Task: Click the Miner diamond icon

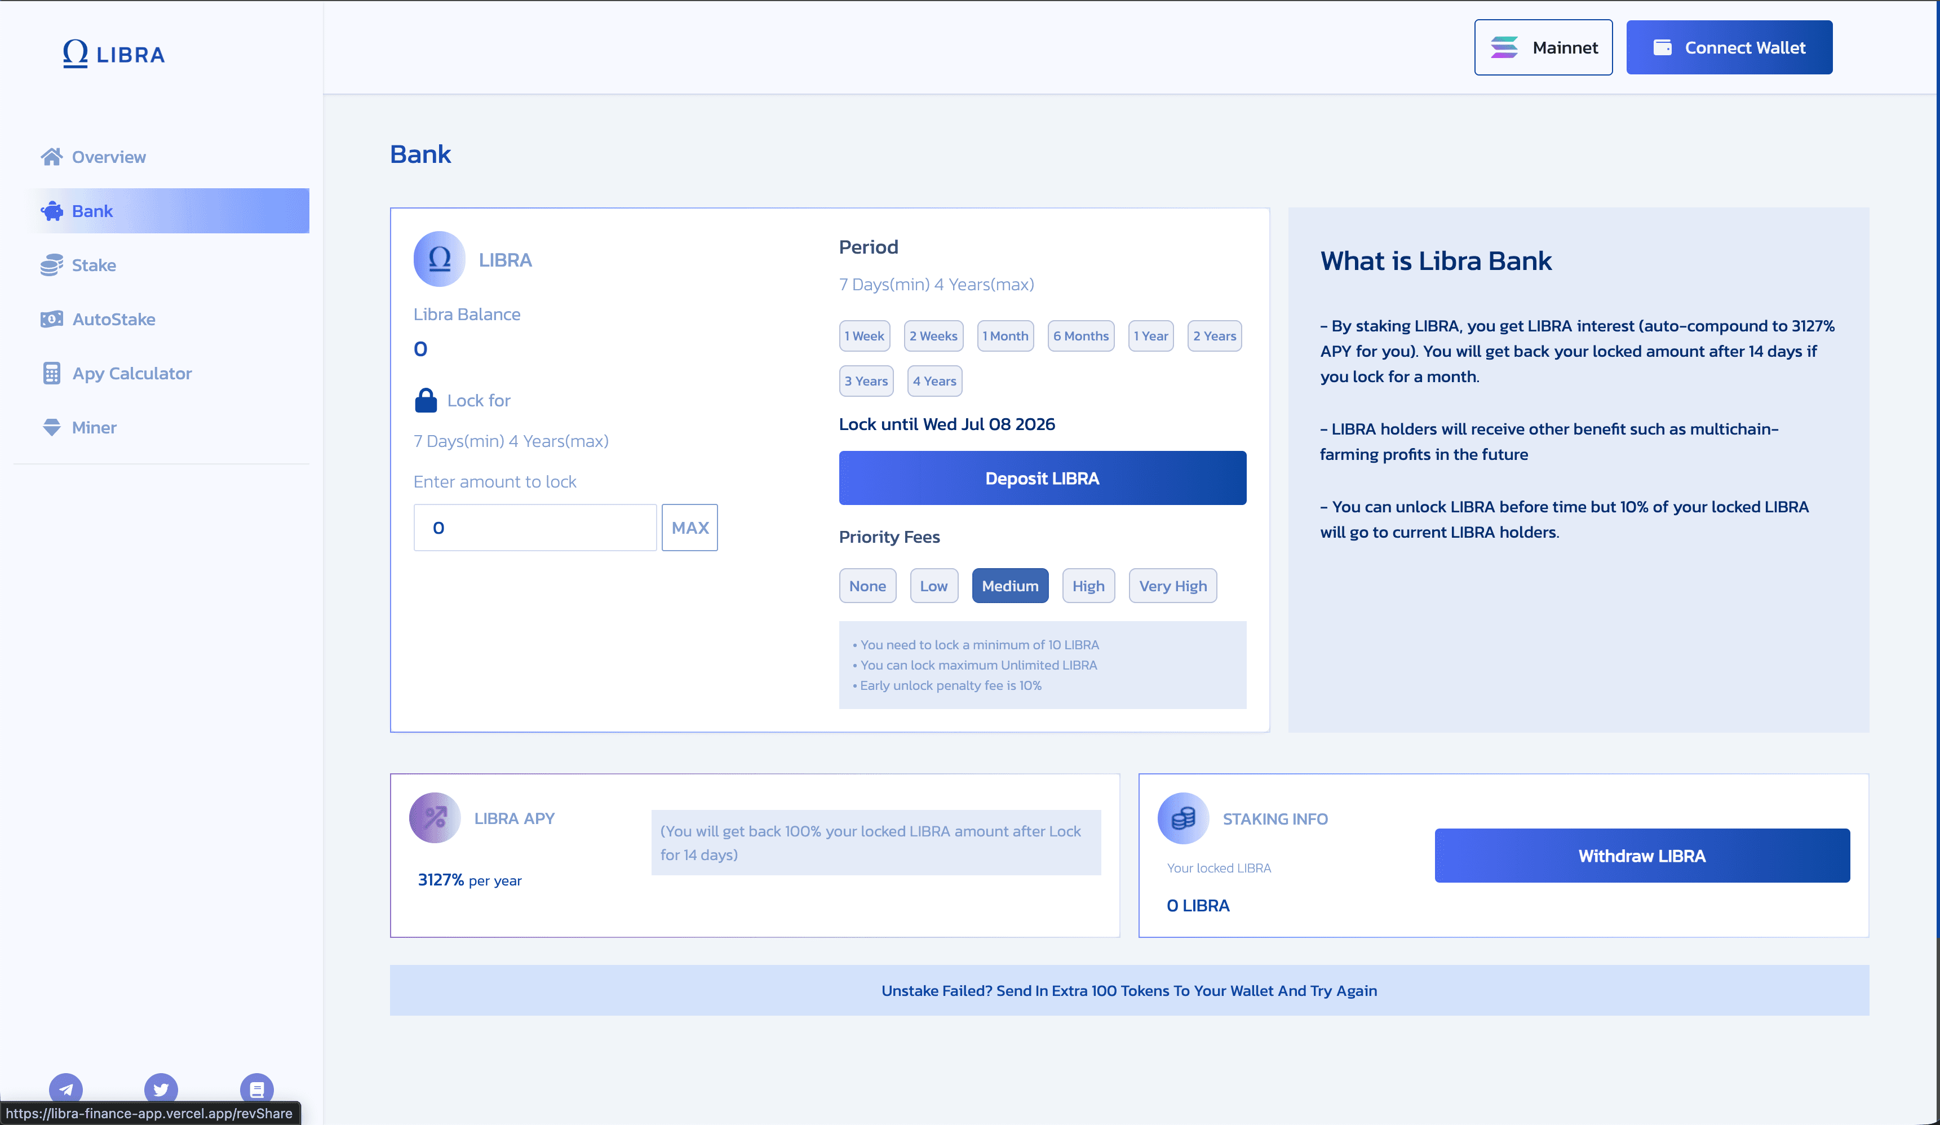Action: click(x=52, y=427)
